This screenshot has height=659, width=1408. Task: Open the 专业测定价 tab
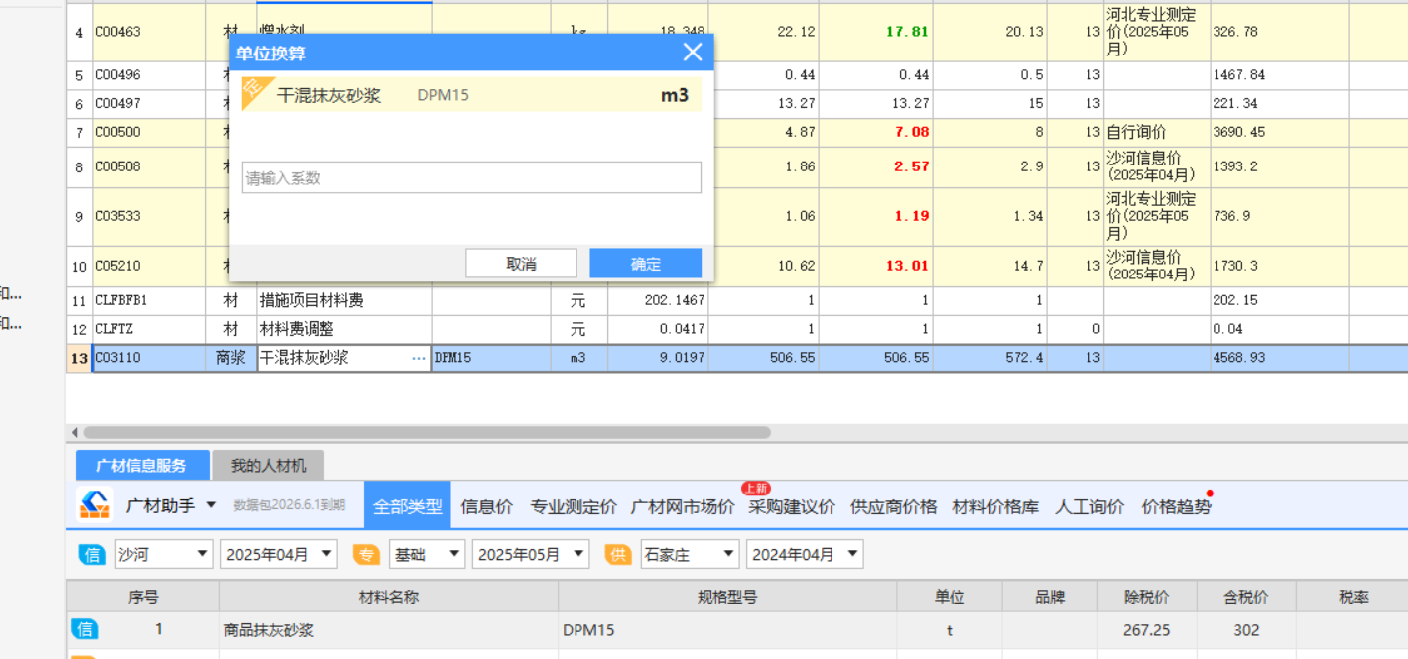(573, 506)
